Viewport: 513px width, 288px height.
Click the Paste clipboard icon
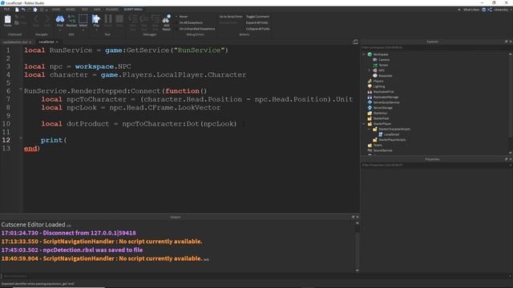7,19
